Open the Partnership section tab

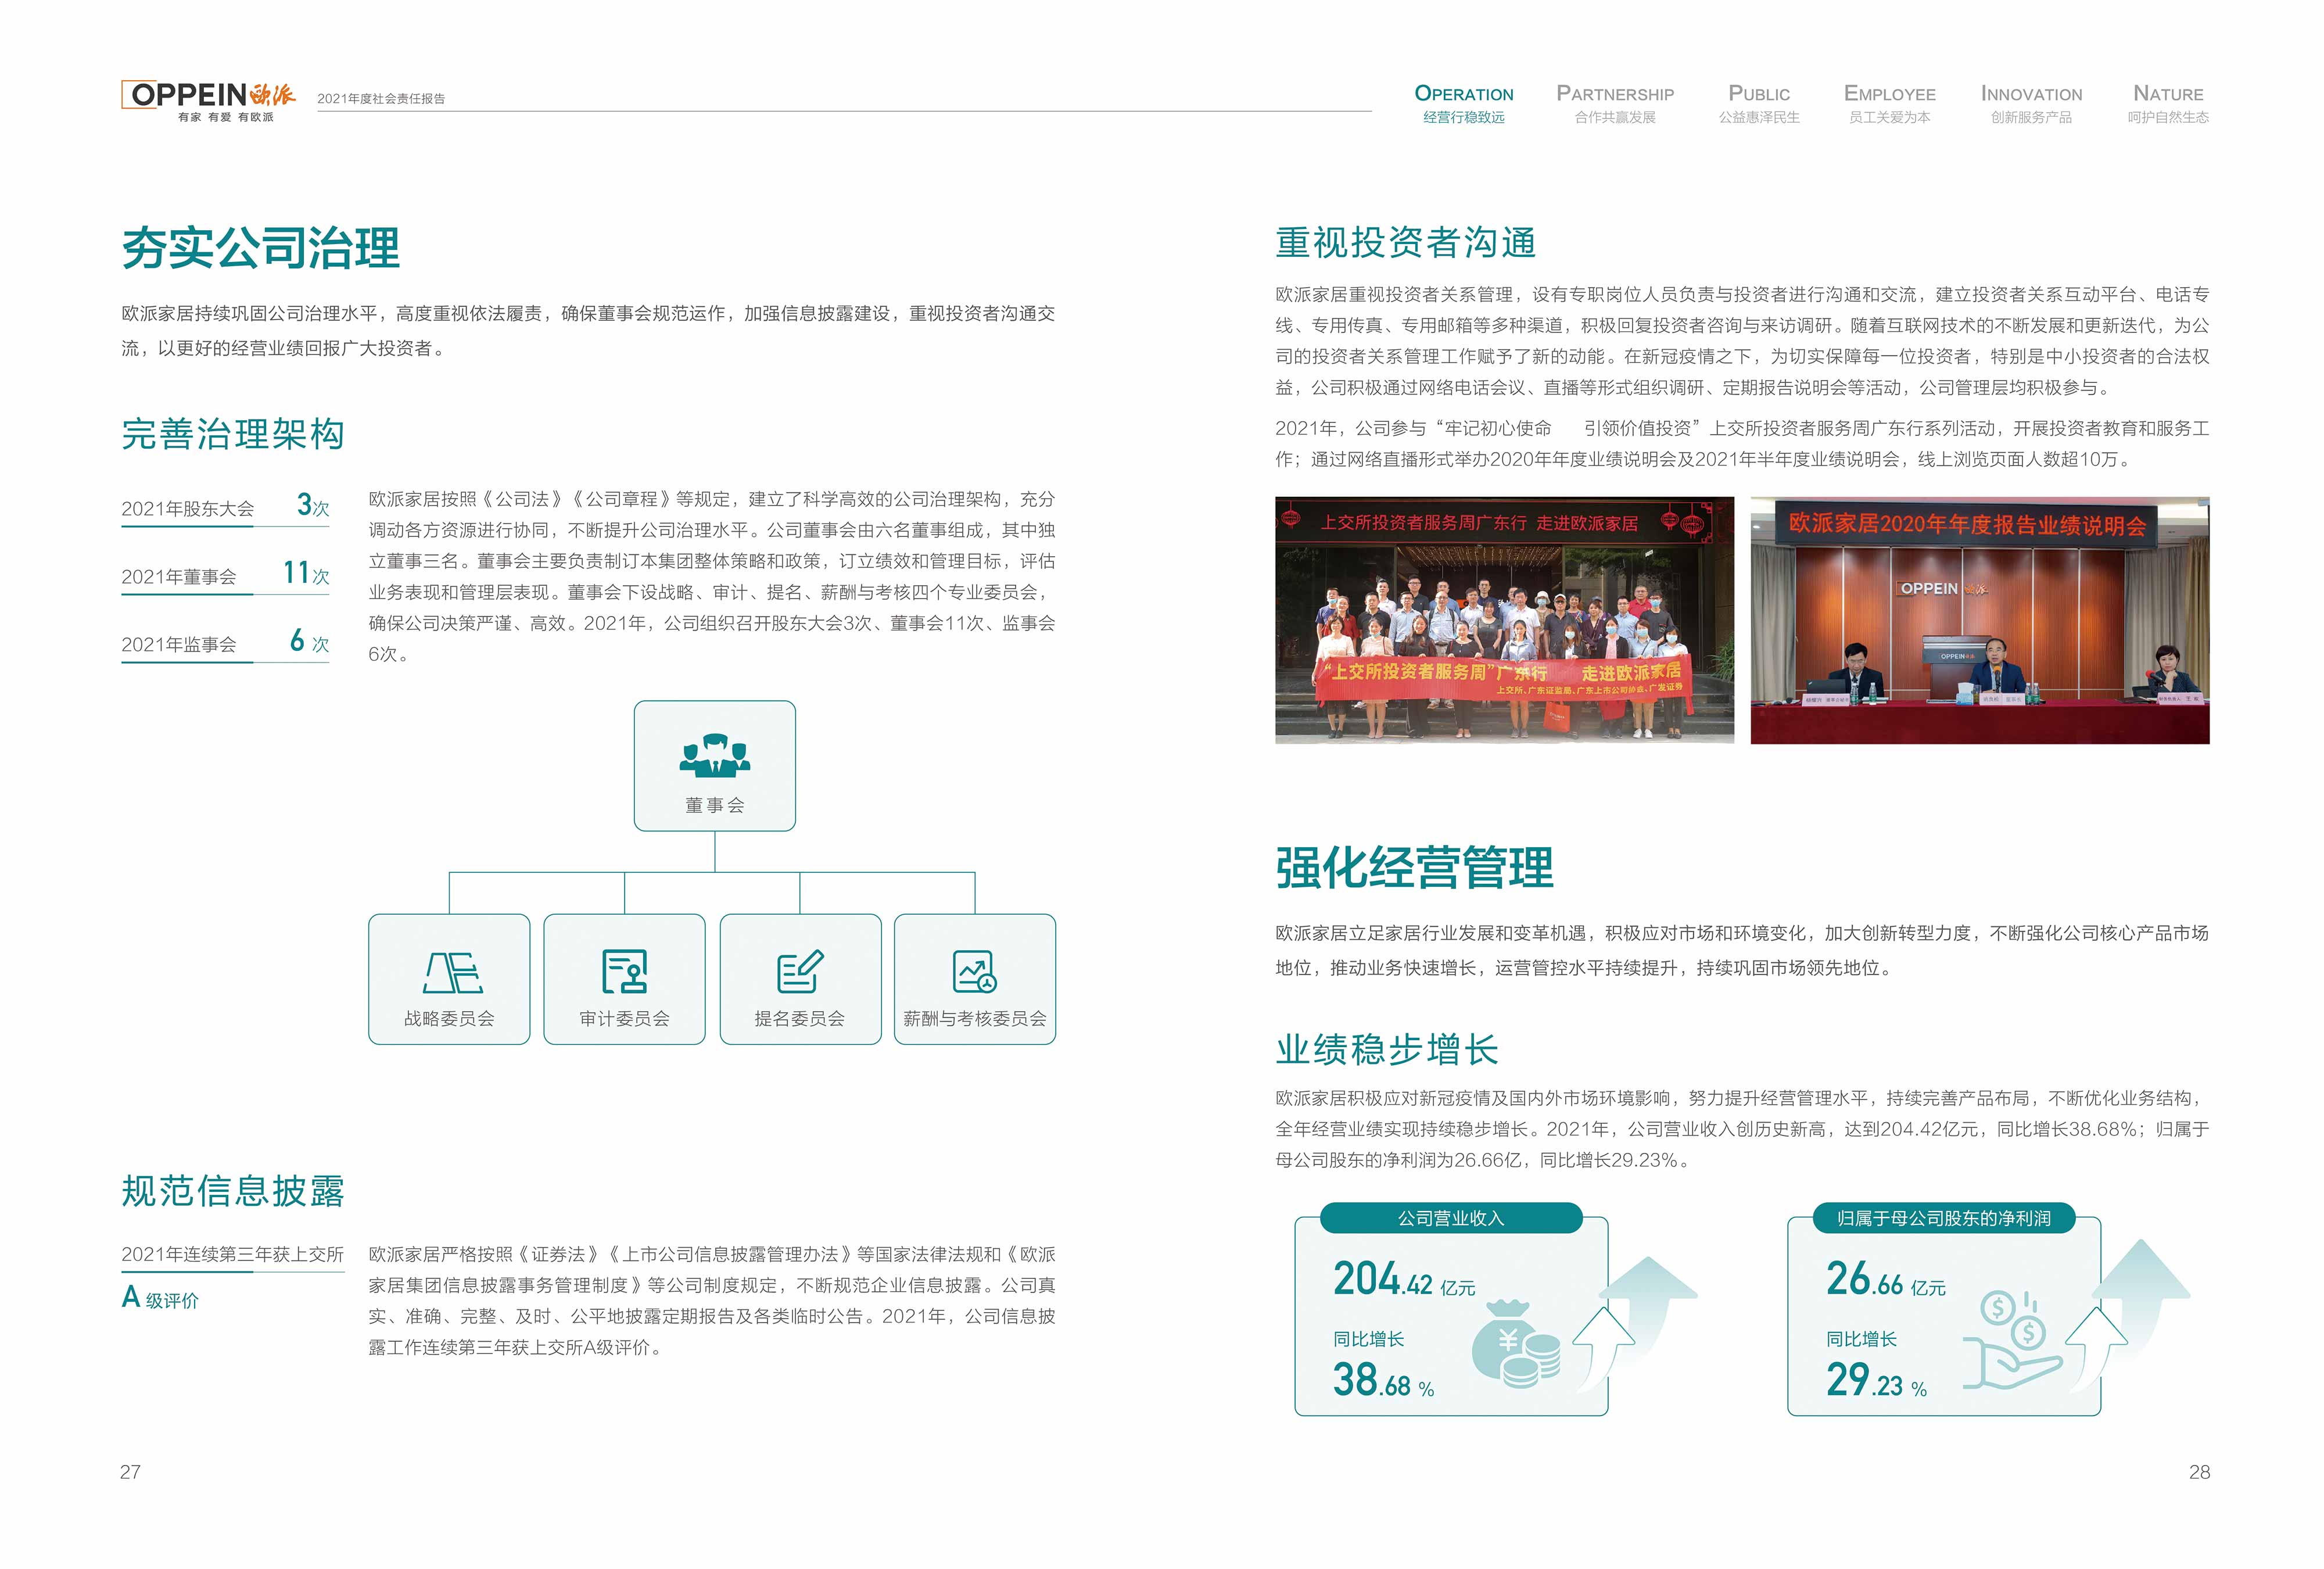click(x=1614, y=104)
